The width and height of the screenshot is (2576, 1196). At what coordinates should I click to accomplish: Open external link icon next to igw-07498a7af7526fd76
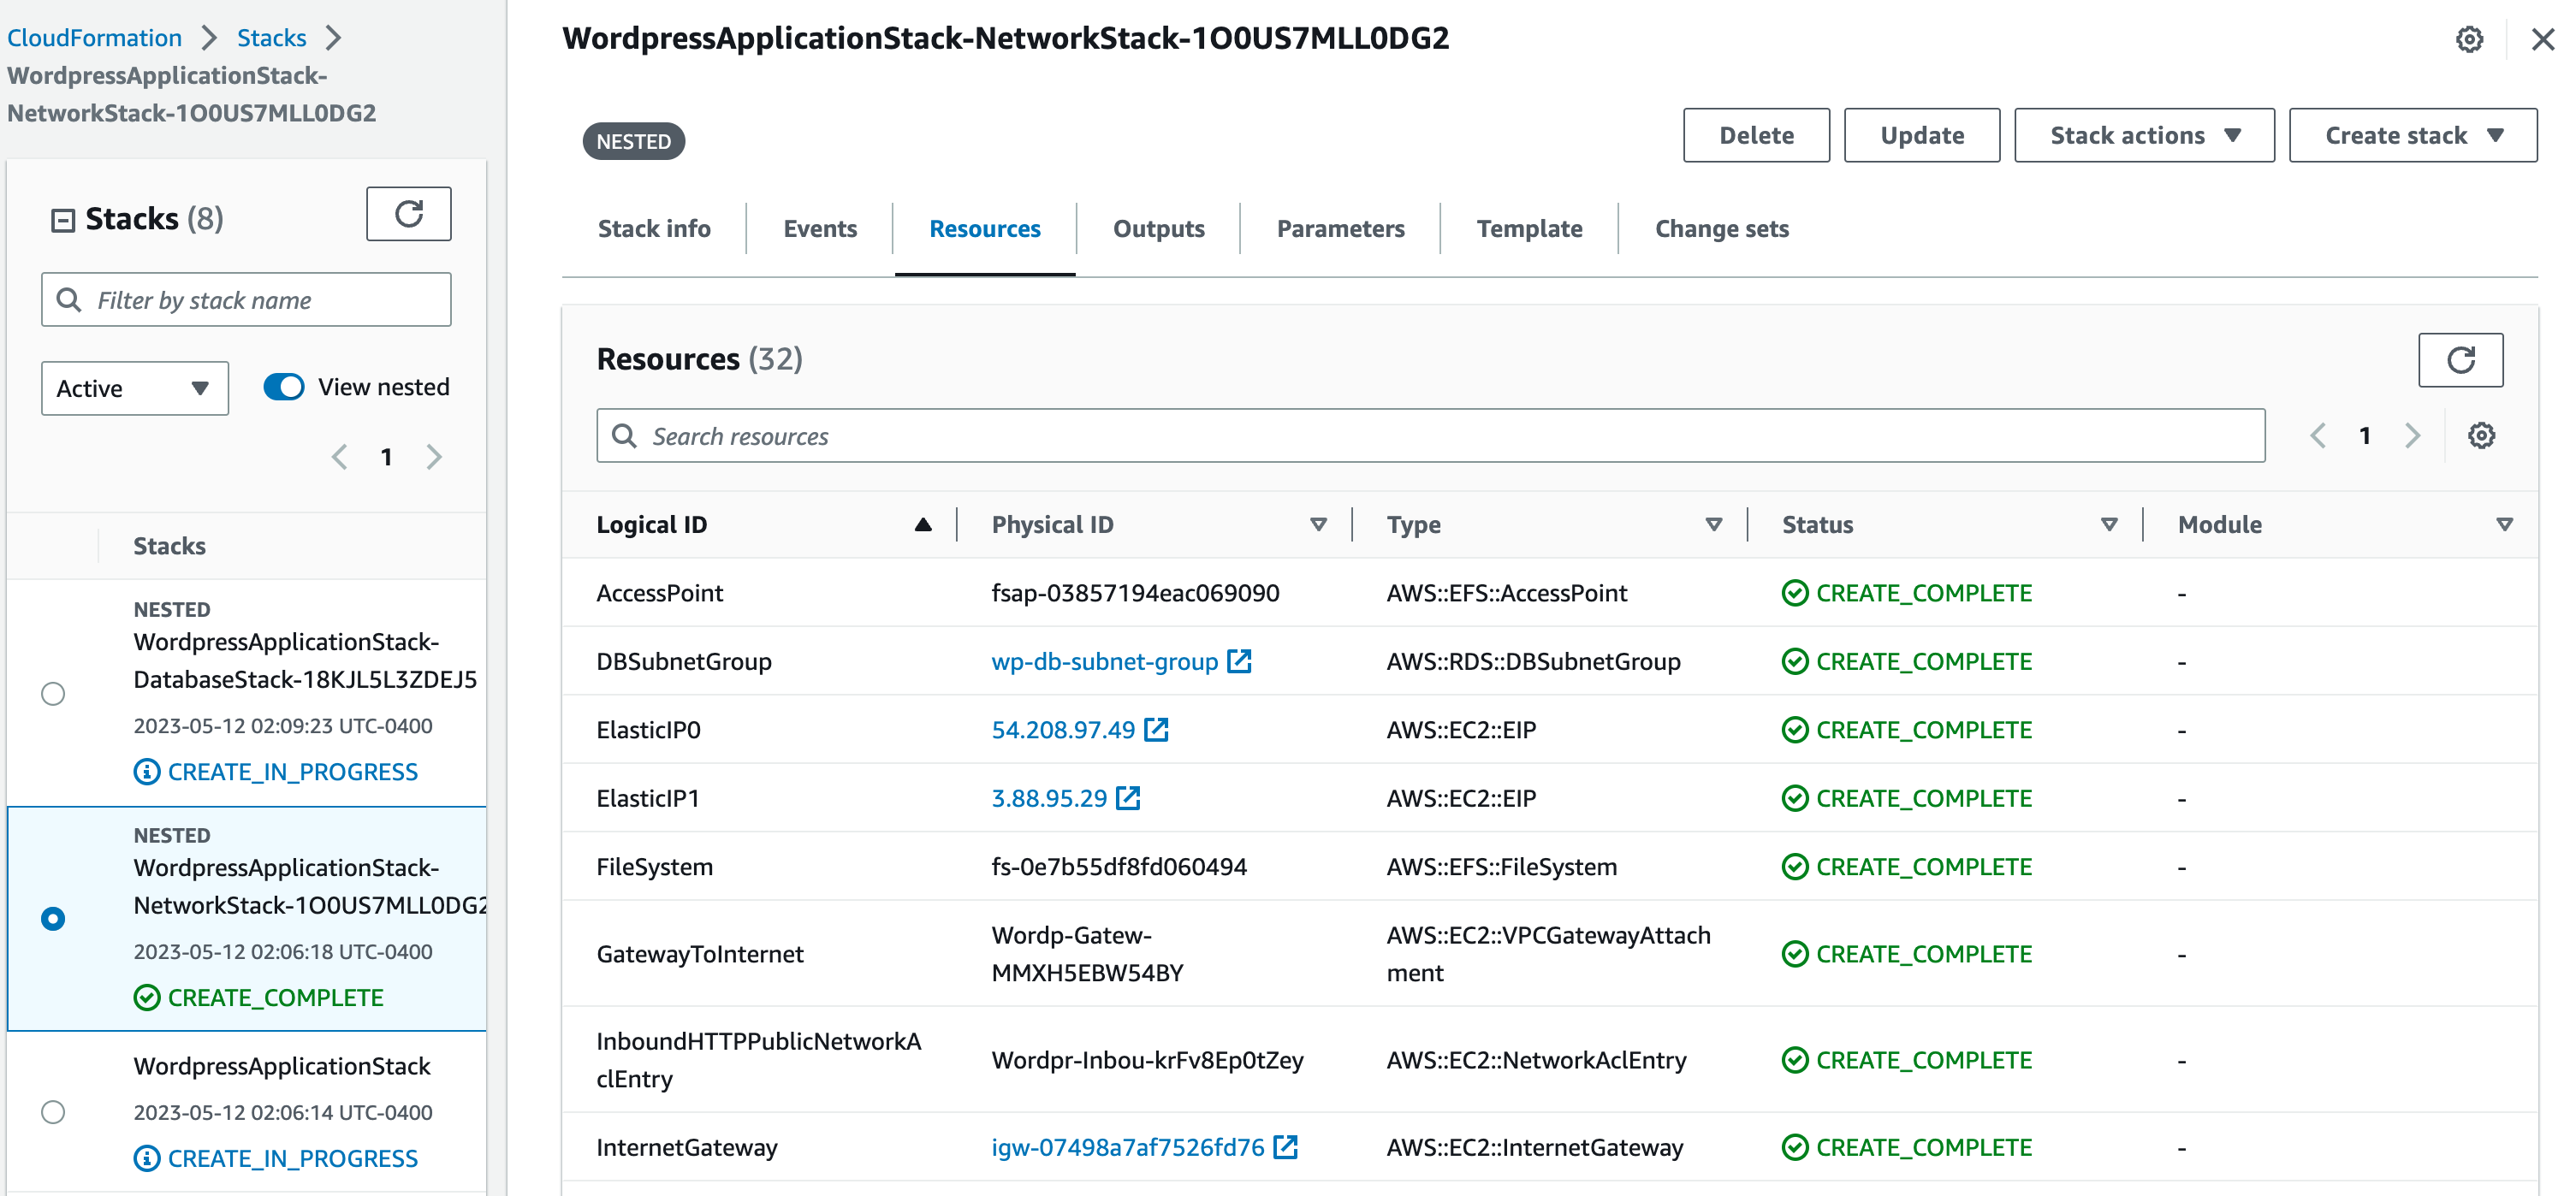(x=1285, y=1147)
